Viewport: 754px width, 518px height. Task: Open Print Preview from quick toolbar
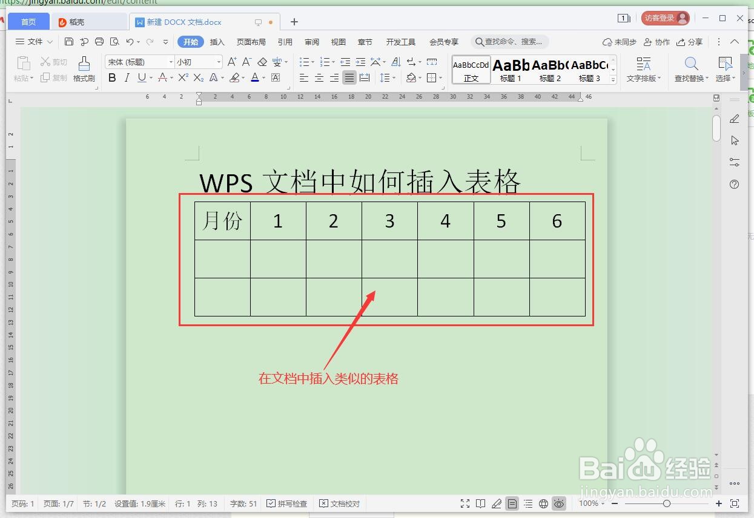114,42
